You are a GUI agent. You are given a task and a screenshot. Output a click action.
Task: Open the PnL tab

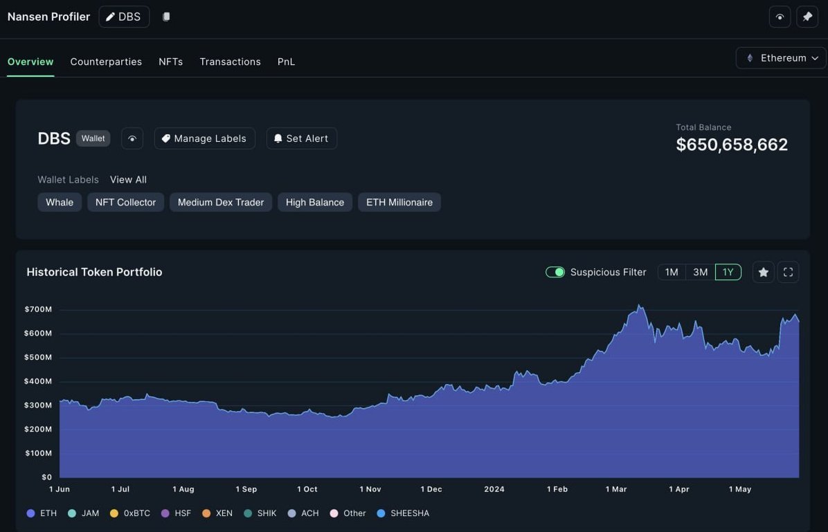click(x=286, y=62)
